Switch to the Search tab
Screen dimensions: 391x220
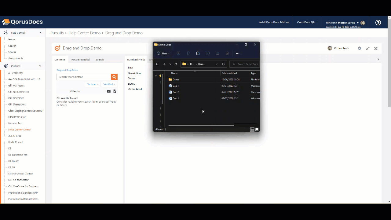click(99, 60)
